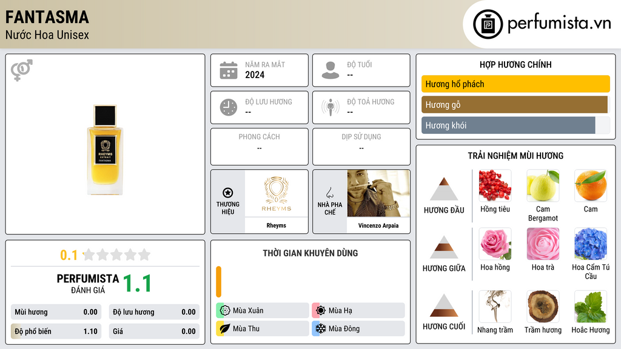Click the 2024 launch year value
Image resolution: width=621 pixels, height=349 pixels.
pyautogui.click(x=255, y=75)
